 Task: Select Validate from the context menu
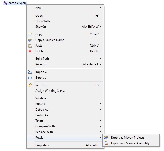pos(41,98)
